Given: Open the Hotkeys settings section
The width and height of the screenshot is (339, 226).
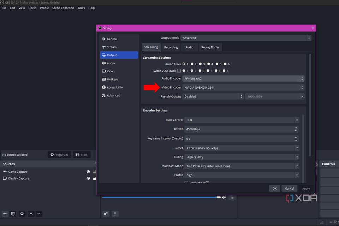Looking at the screenshot, I should coord(112,79).
